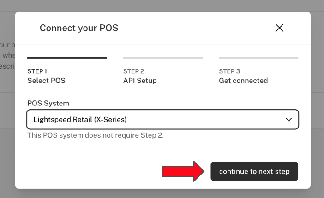The width and height of the screenshot is (324, 198).
Task: Click the Connect your POS title
Action: 79,28
